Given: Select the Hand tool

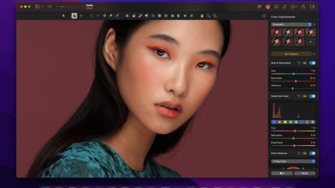Looking at the screenshot, I should point(202,16).
